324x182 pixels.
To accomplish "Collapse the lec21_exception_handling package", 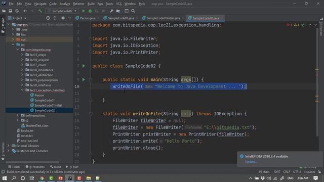I will (x=22, y=90).
